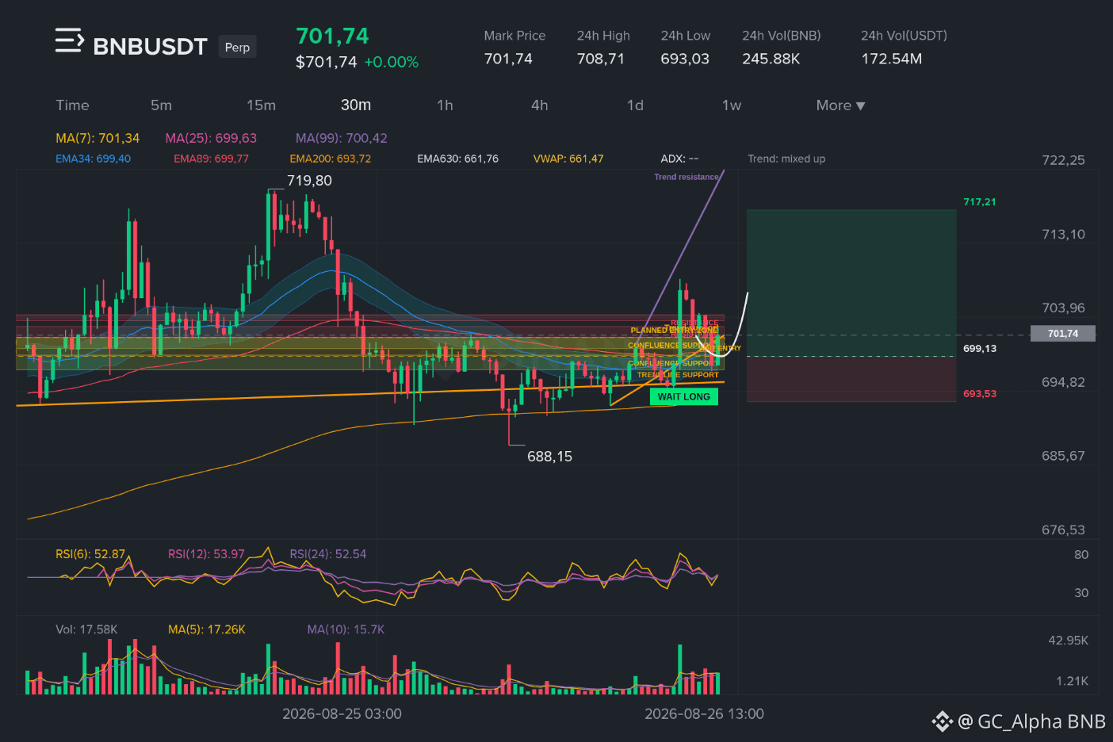
Task: Click the large green 701,74 last price
Action: click(332, 36)
